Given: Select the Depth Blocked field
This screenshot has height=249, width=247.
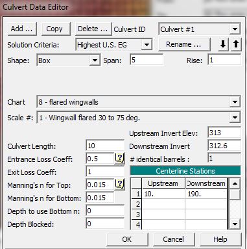Looking at the screenshot, I should (x=105, y=224).
